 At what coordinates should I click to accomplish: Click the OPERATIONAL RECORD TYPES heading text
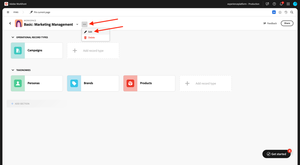point(32,37)
